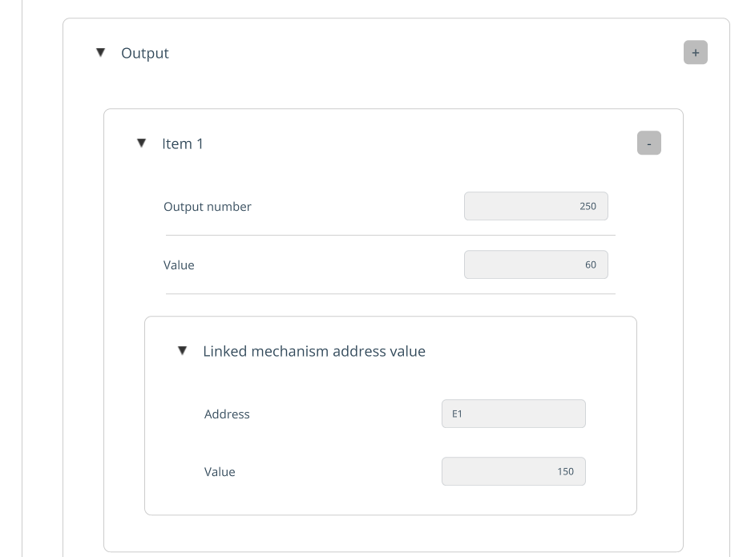This screenshot has height=557, width=751.
Task: Click the Value label below Address
Action: point(220,472)
